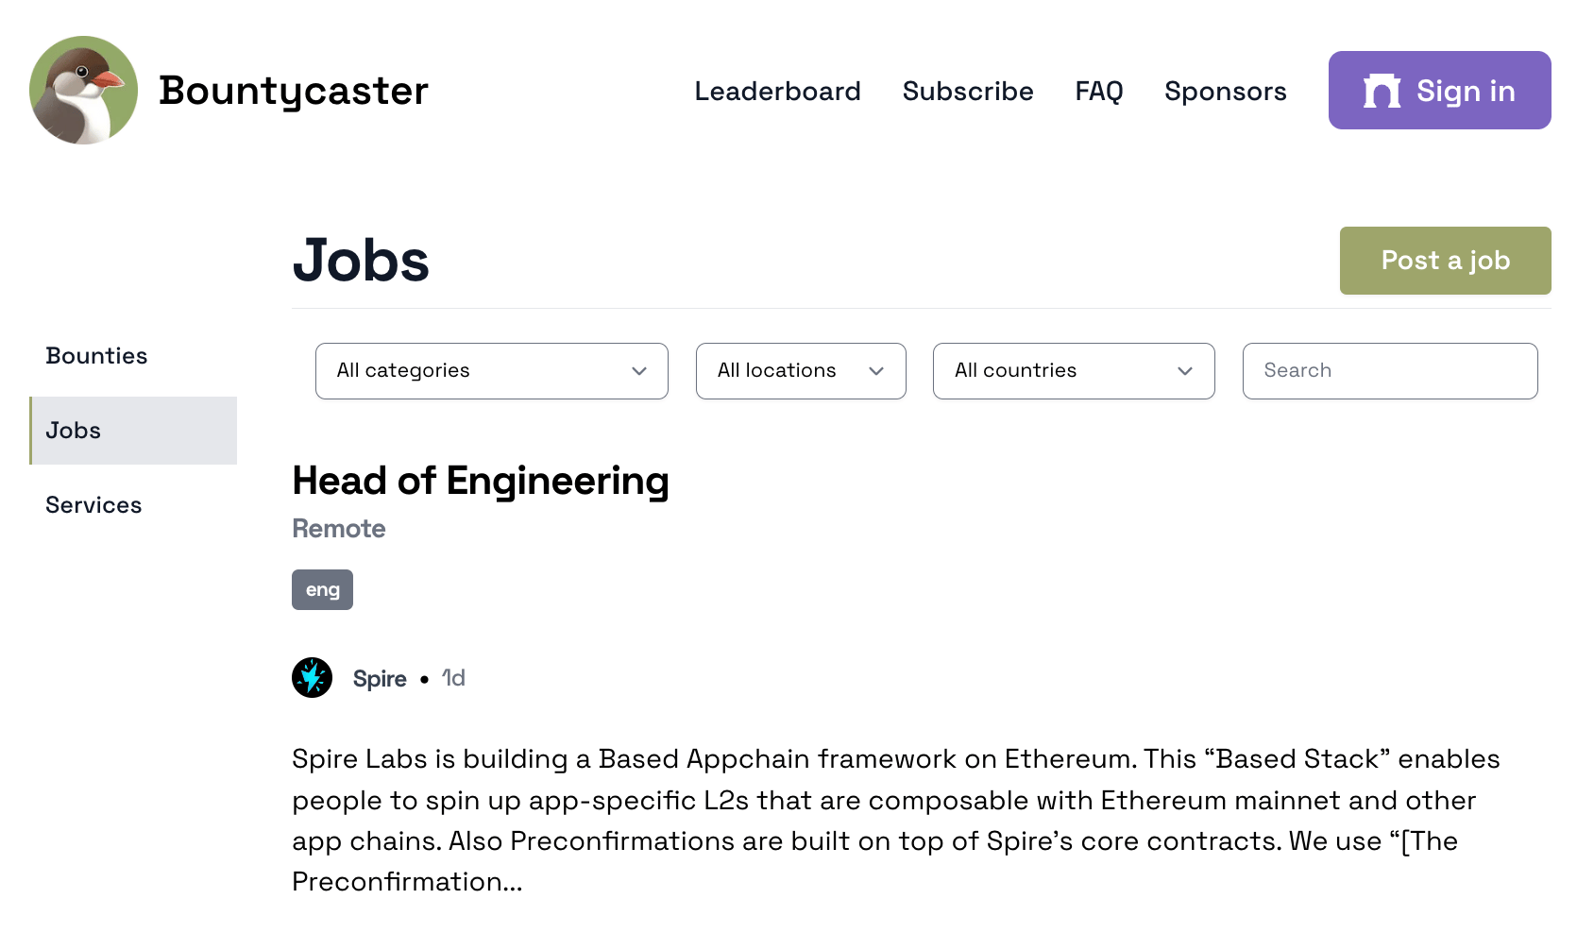The height and width of the screenshot is (933, 1594).
Task: Click the All locations chevron arrow
Action: coord(876,371)
